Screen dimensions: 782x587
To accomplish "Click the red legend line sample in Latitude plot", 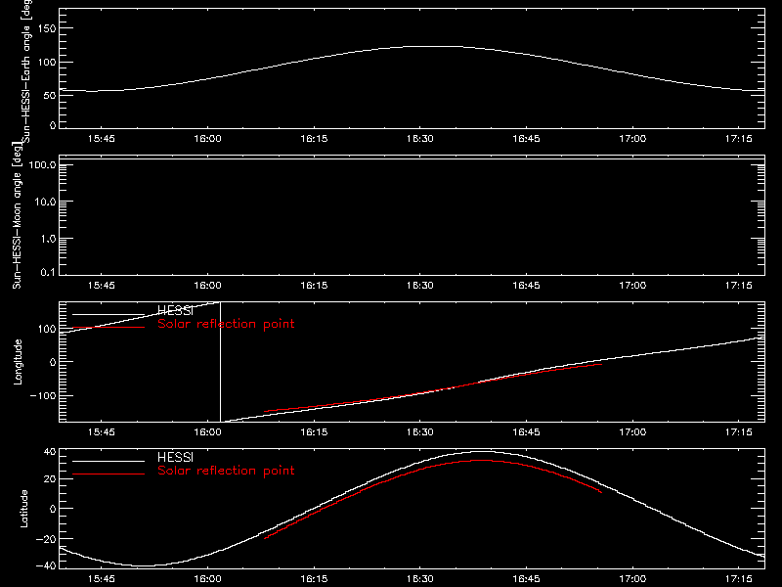I will (x=109, y=474).
